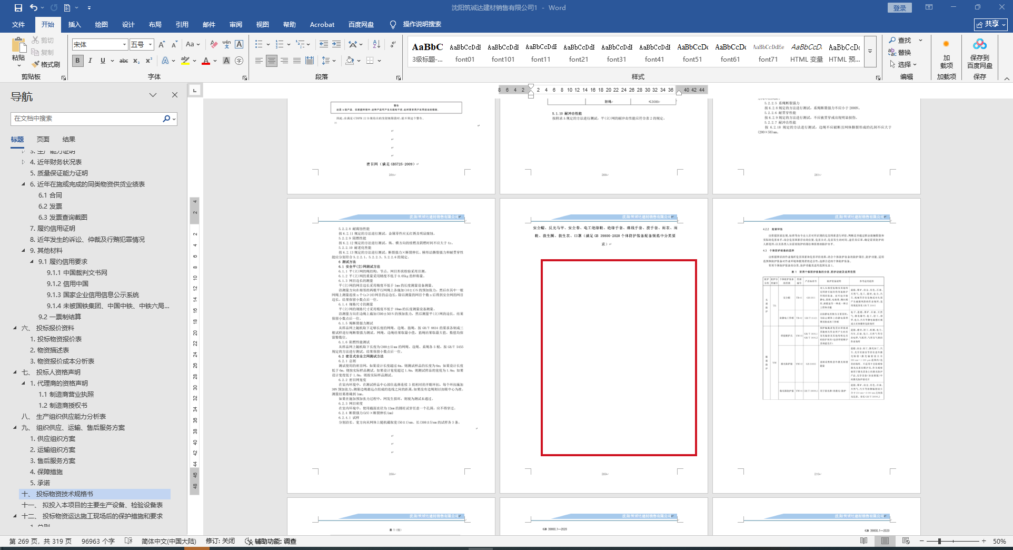Open the 视图 ribbon tab
Image resolution: width=1013 pixels, height=550 pixels.
[x=263, y=24]
